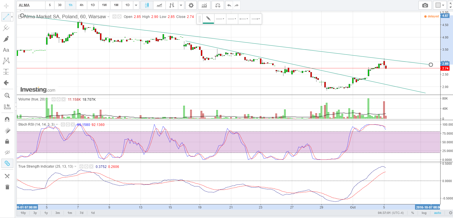453x218 pixels.
Task: Click the trash icon to remove drawings
Action: [x=6, y=187]
